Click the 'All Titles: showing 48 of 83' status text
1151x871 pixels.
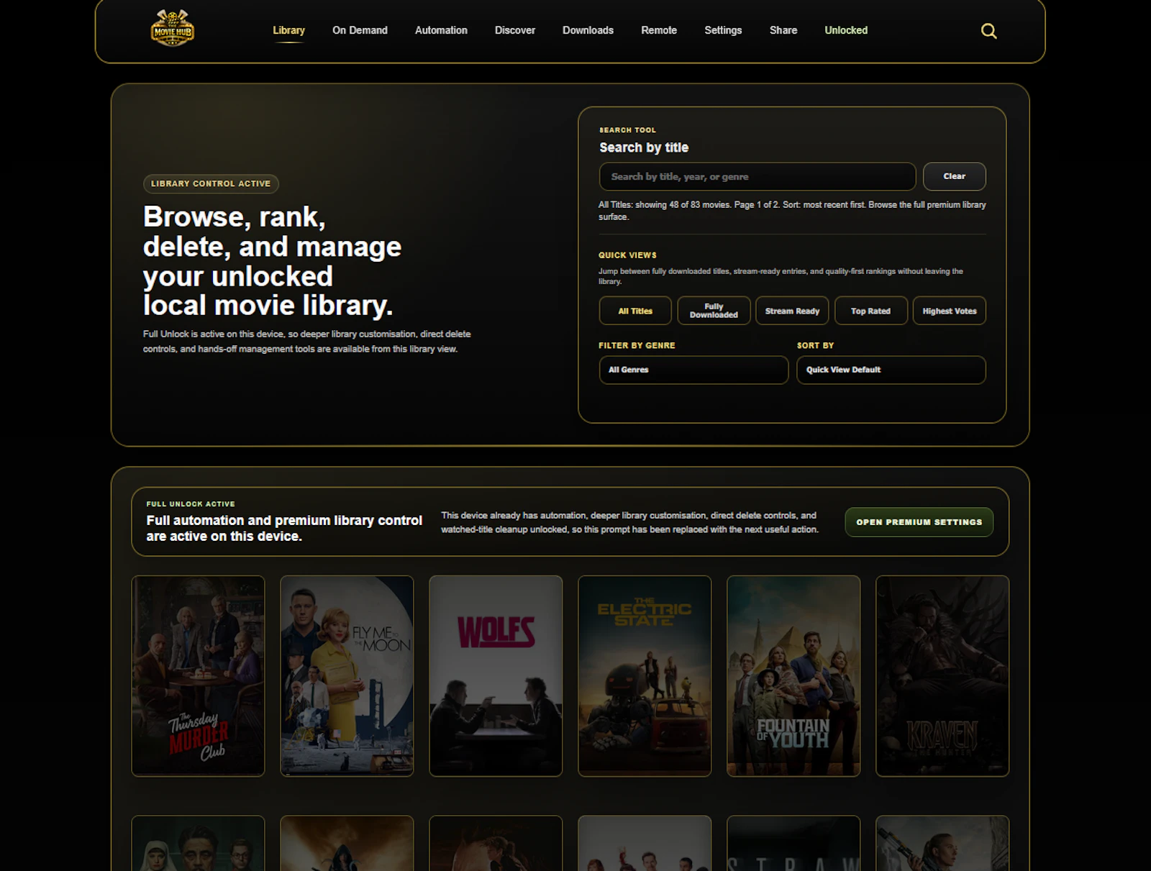tap(792, 211)
